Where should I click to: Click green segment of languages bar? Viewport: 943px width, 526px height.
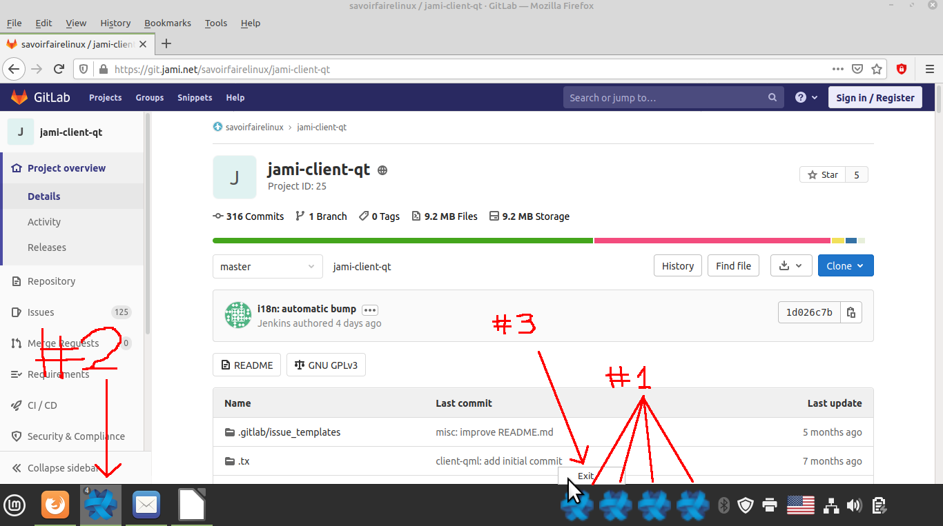click(403, 241)
